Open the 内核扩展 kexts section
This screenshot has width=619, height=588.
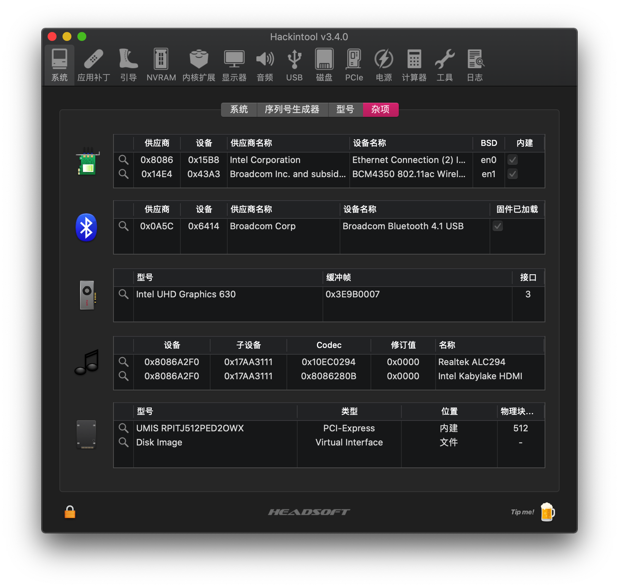(x=199, y=65)
